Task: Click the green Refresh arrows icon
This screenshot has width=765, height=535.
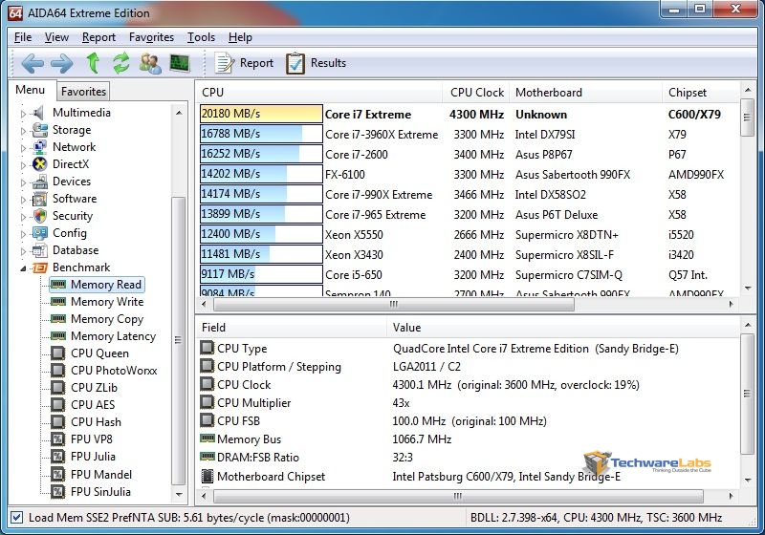Action: [x=121, y=63]
